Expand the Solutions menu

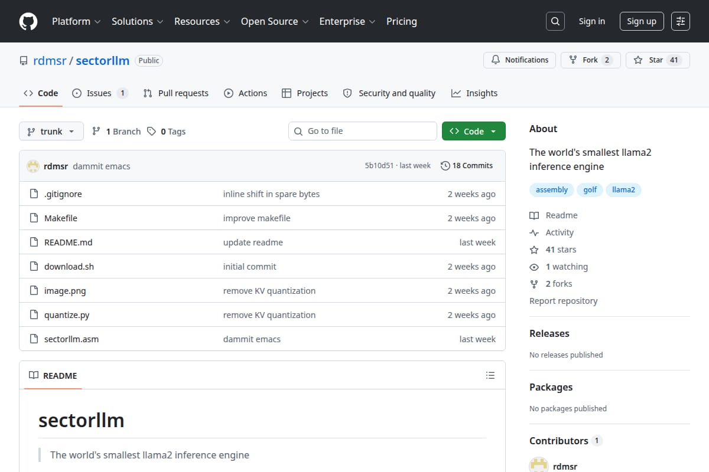136,21
